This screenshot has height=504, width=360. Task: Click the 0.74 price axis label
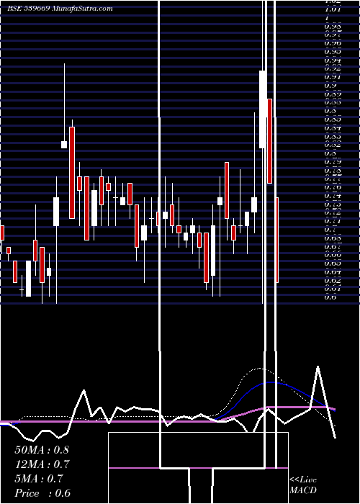pyautogui.click(x=333, y=196)
